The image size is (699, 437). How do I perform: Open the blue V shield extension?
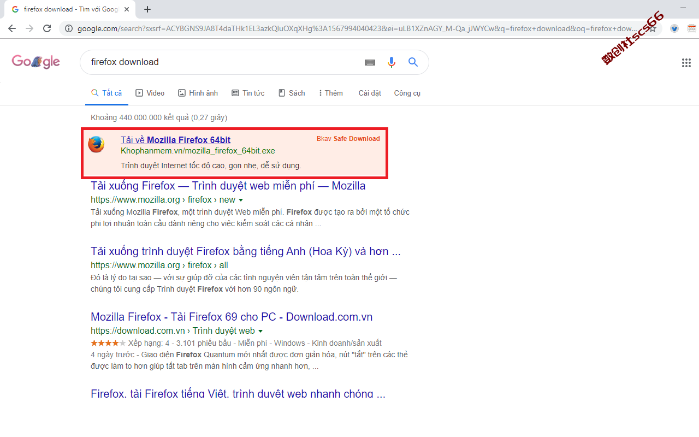click(674, 28)
